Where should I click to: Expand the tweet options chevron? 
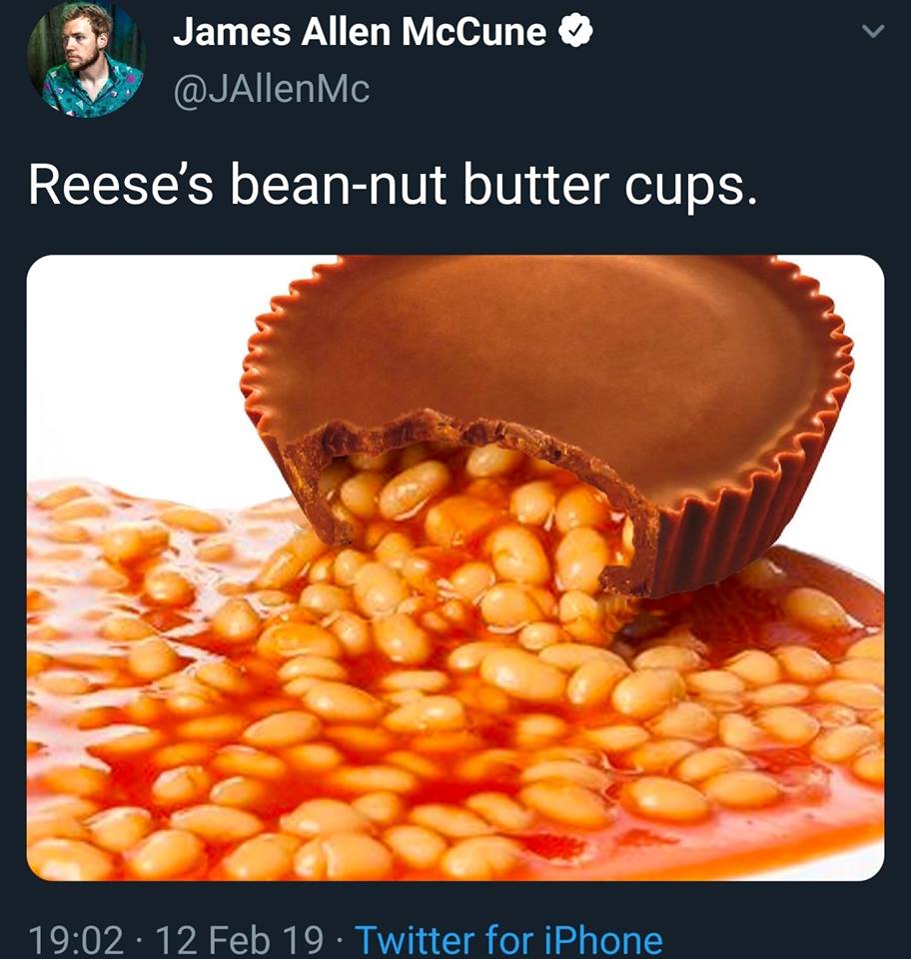click(873, 32)
